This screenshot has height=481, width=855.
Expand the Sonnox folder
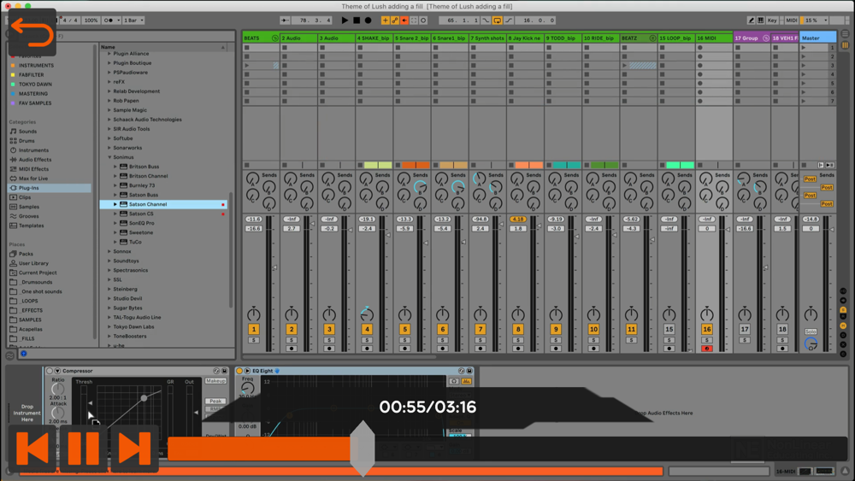point(109,251)
